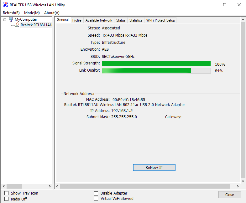Click the tree pane scroll-right arrow

click(x=50, y=186)
